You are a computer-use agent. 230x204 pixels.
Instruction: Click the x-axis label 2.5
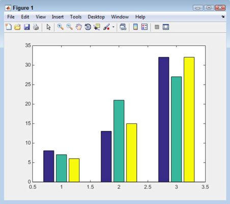pos(148,187)
